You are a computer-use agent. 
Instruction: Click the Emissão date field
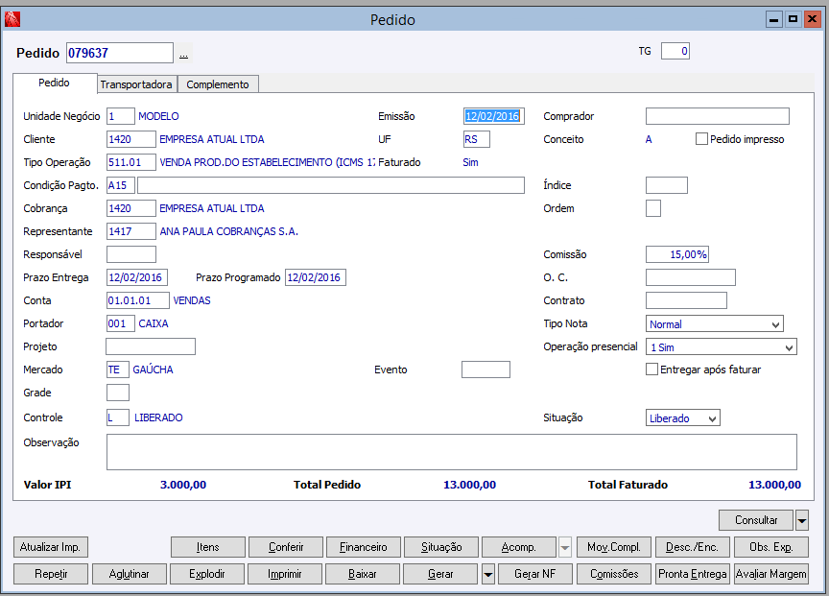pyautogui.click(x=494, y=116)
